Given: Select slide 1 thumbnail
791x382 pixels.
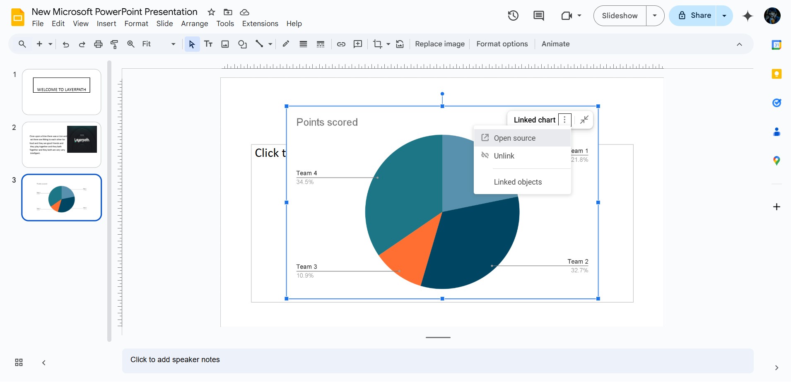Looking at the screenshot, I should coord(61,92).
